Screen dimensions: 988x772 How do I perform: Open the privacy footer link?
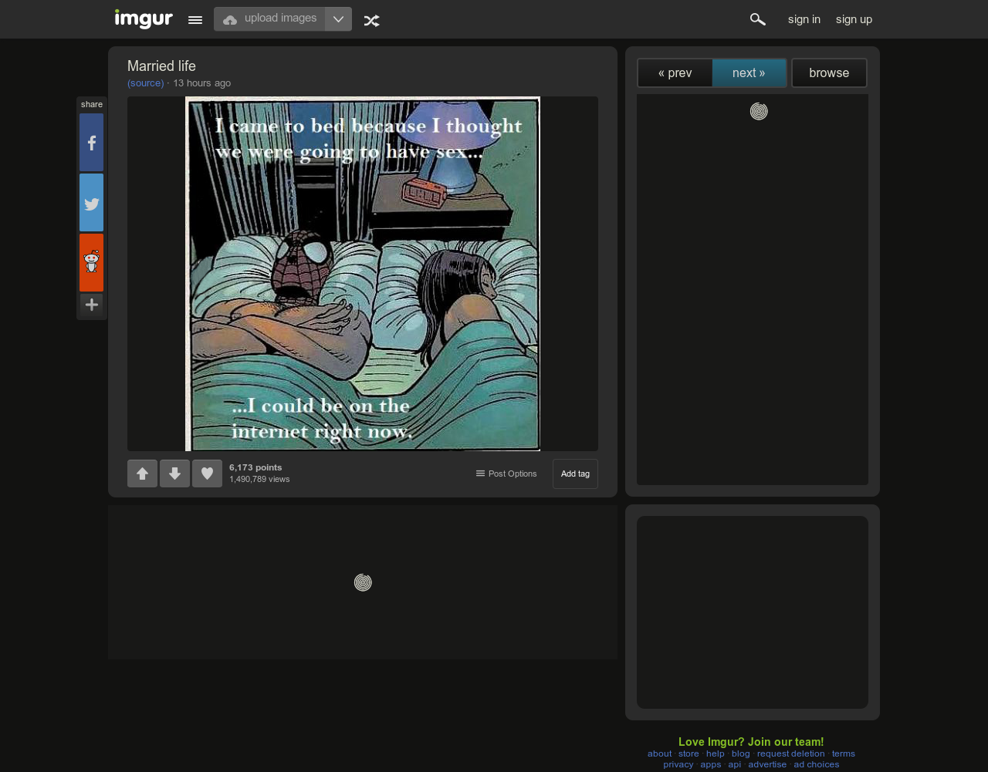click(x=678, y=764)
